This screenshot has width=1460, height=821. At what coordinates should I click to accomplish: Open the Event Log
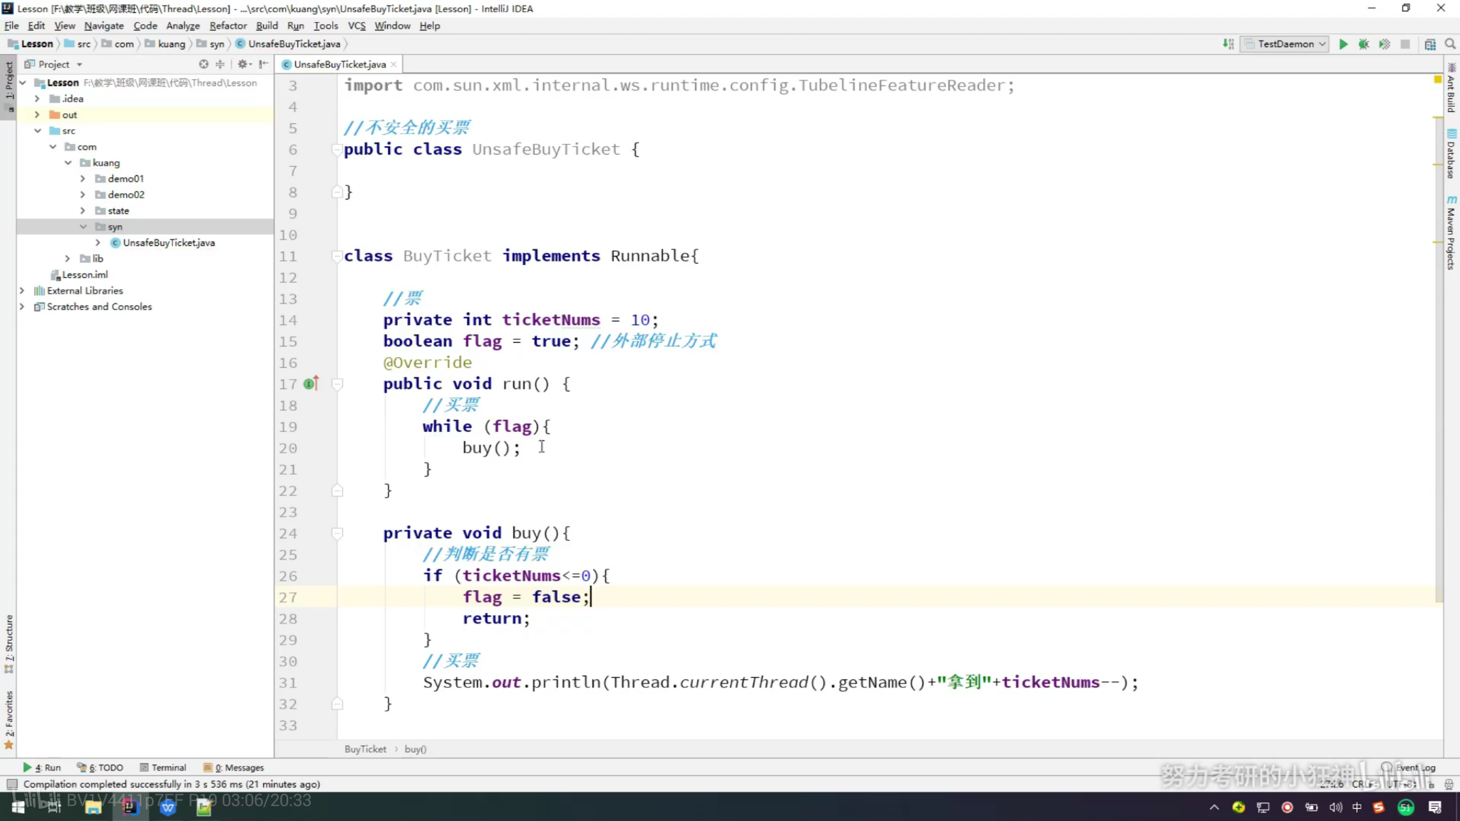pos(1409,768)
